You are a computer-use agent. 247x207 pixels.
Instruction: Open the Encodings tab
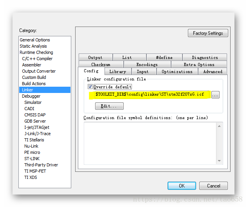click(147, 64)
